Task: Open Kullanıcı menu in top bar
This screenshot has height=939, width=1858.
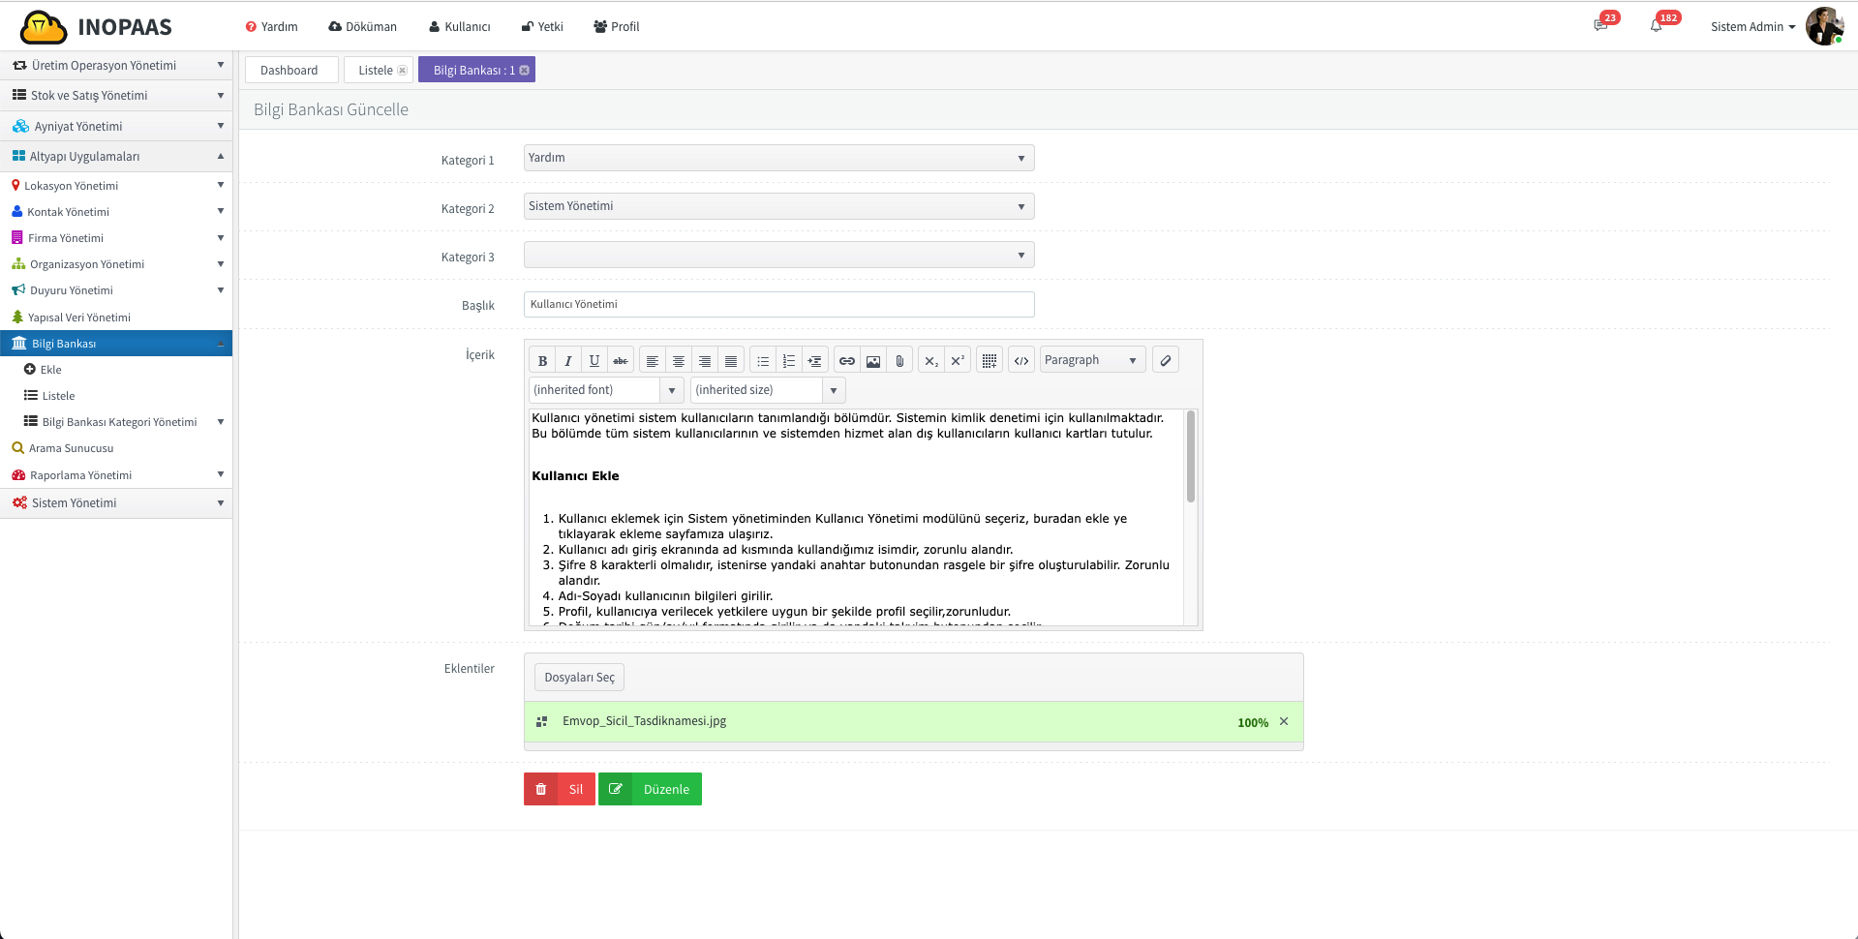Action: [460, 27]
